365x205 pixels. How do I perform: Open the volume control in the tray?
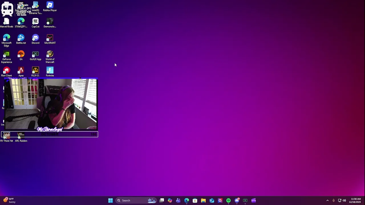pos(344,200)
